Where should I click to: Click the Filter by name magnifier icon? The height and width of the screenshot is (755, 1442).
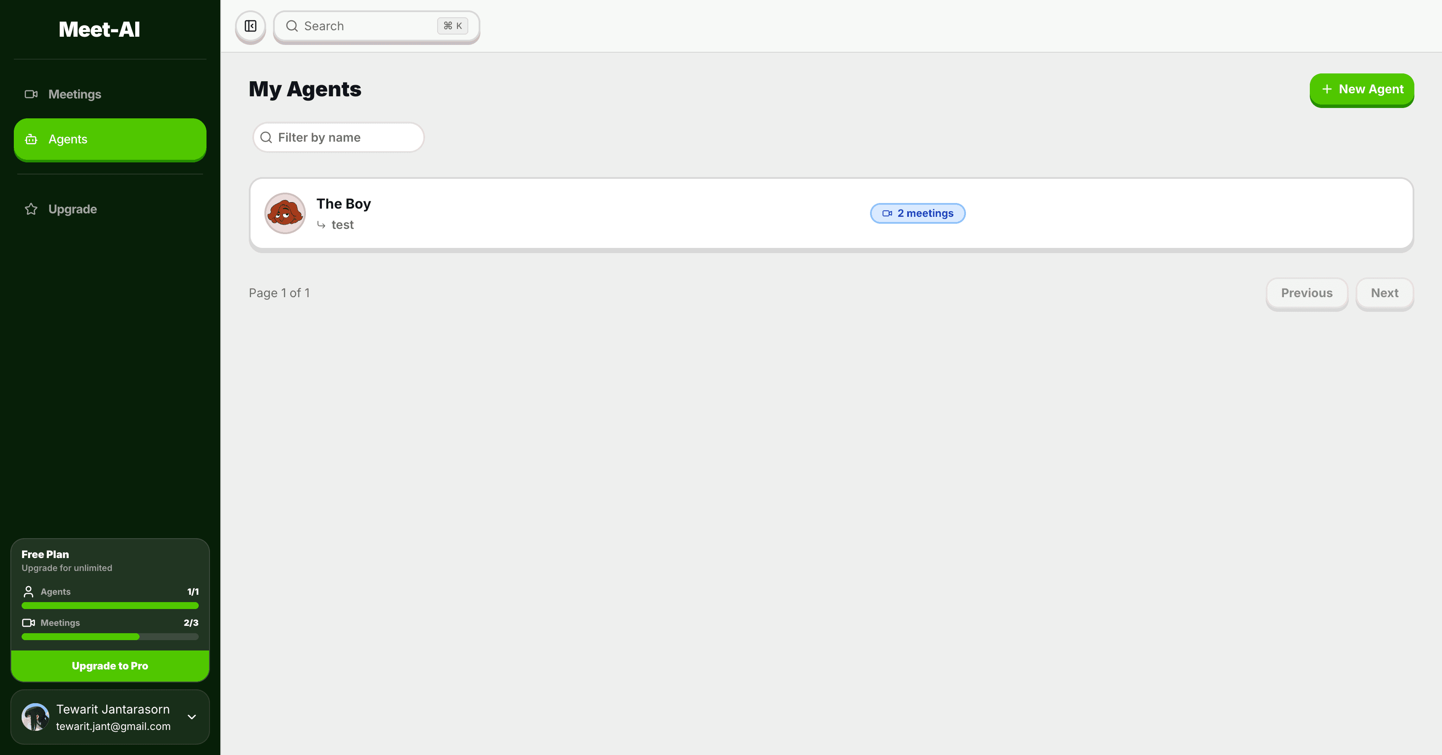coord(267,138)
